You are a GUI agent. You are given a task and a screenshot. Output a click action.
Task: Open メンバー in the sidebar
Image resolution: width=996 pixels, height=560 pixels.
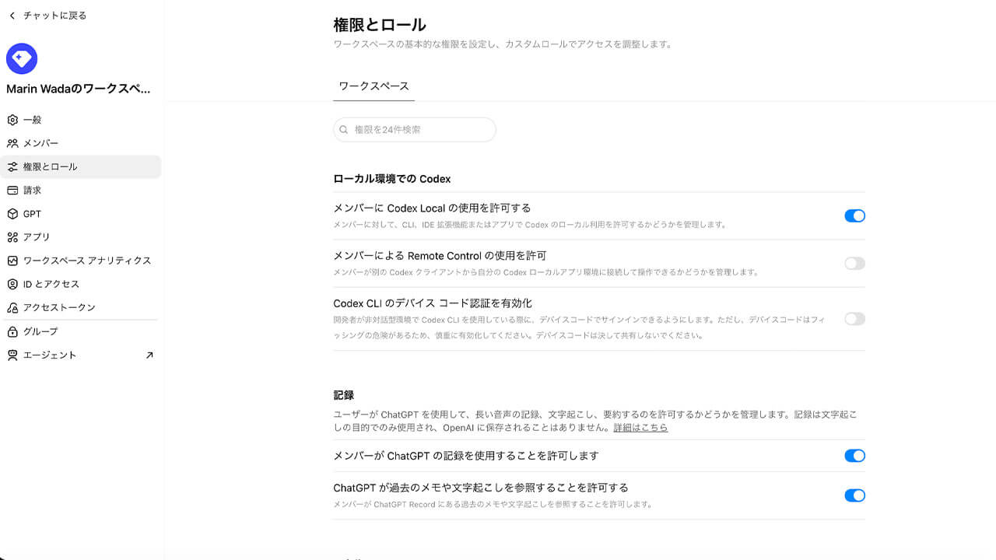(x=81, y=143)
